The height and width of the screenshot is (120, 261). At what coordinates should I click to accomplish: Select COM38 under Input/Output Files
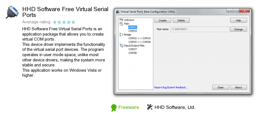click(x=133, y=53)
